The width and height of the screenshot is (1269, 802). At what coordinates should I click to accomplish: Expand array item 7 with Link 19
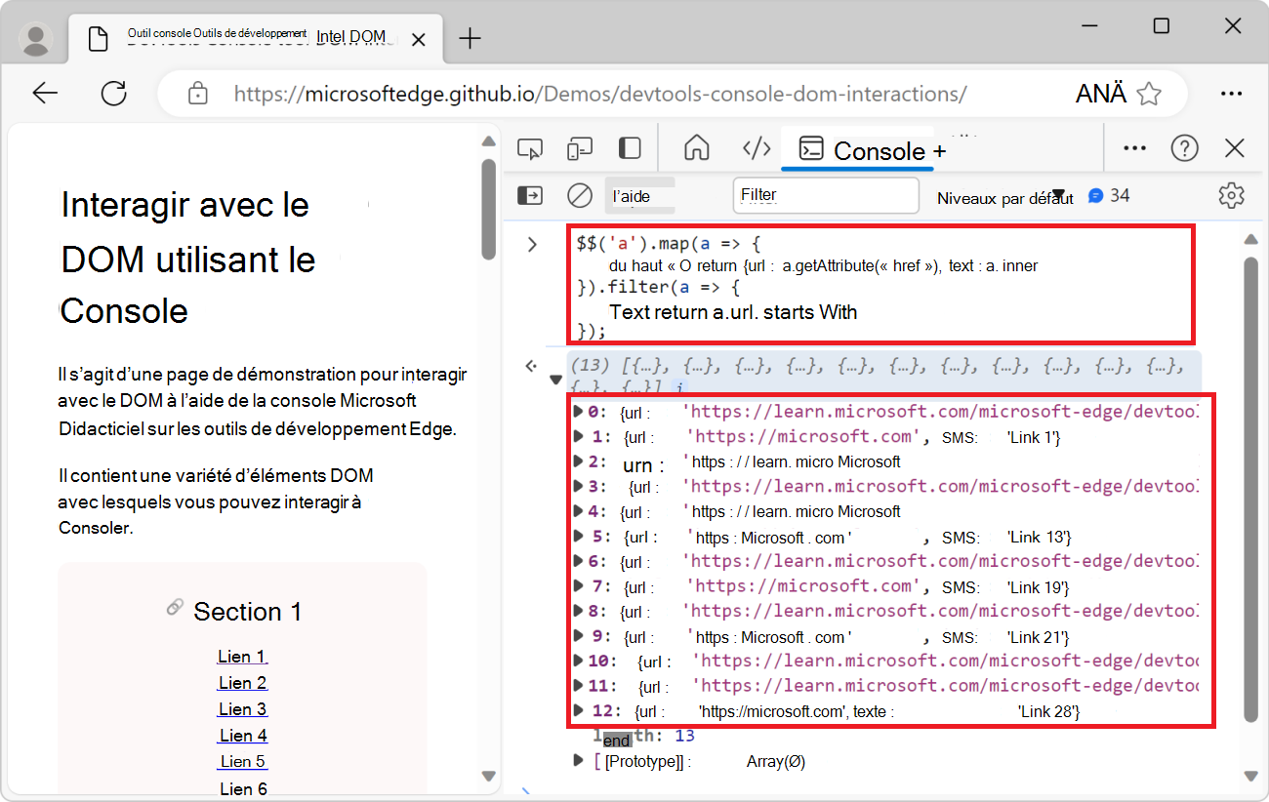[x=578, y=585]
